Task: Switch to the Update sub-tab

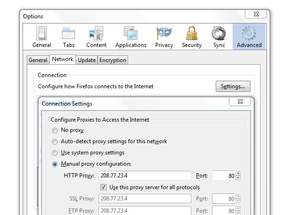Action: (87, 60)
